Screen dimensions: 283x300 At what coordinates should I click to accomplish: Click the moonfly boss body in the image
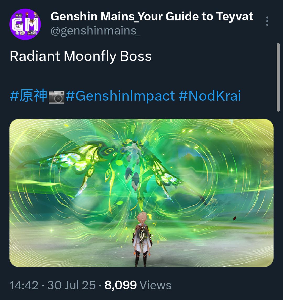(134, 165)
